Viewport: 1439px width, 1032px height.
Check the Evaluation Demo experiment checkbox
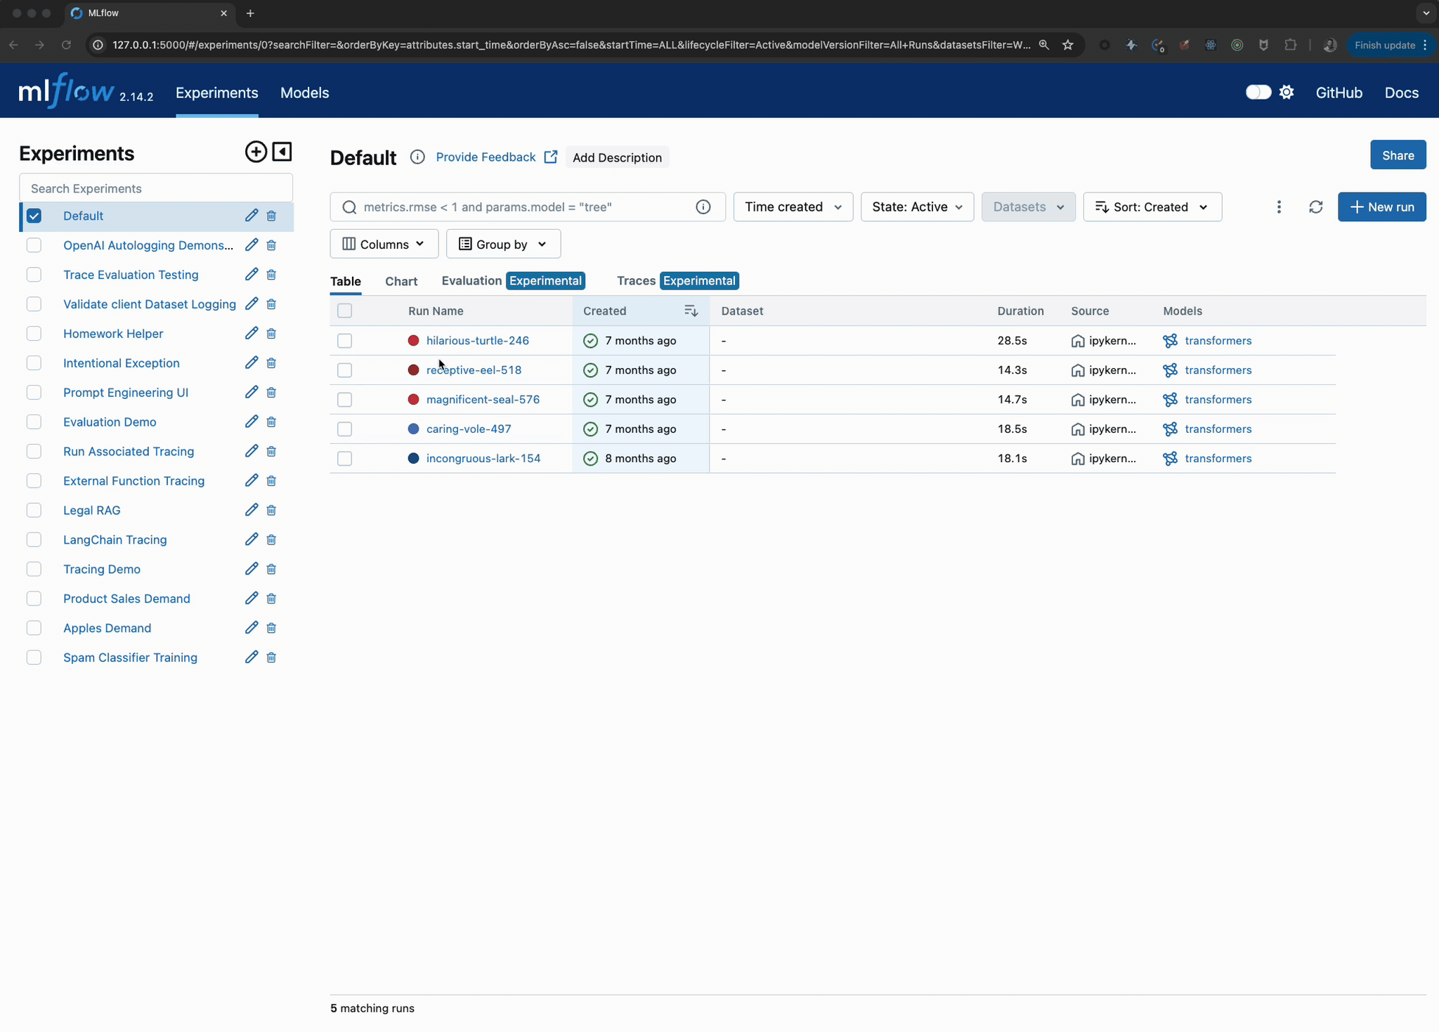coord(34,422)
